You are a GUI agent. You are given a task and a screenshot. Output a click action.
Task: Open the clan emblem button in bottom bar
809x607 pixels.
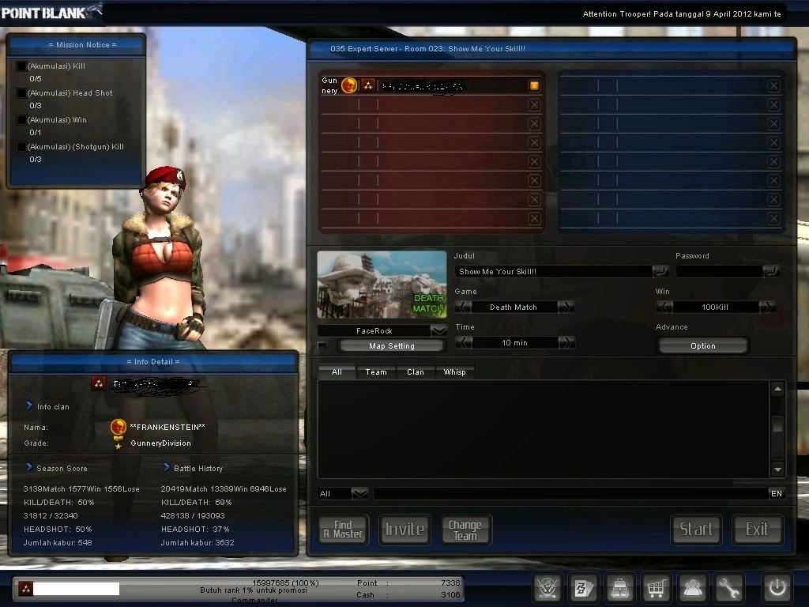pos(547,587)
